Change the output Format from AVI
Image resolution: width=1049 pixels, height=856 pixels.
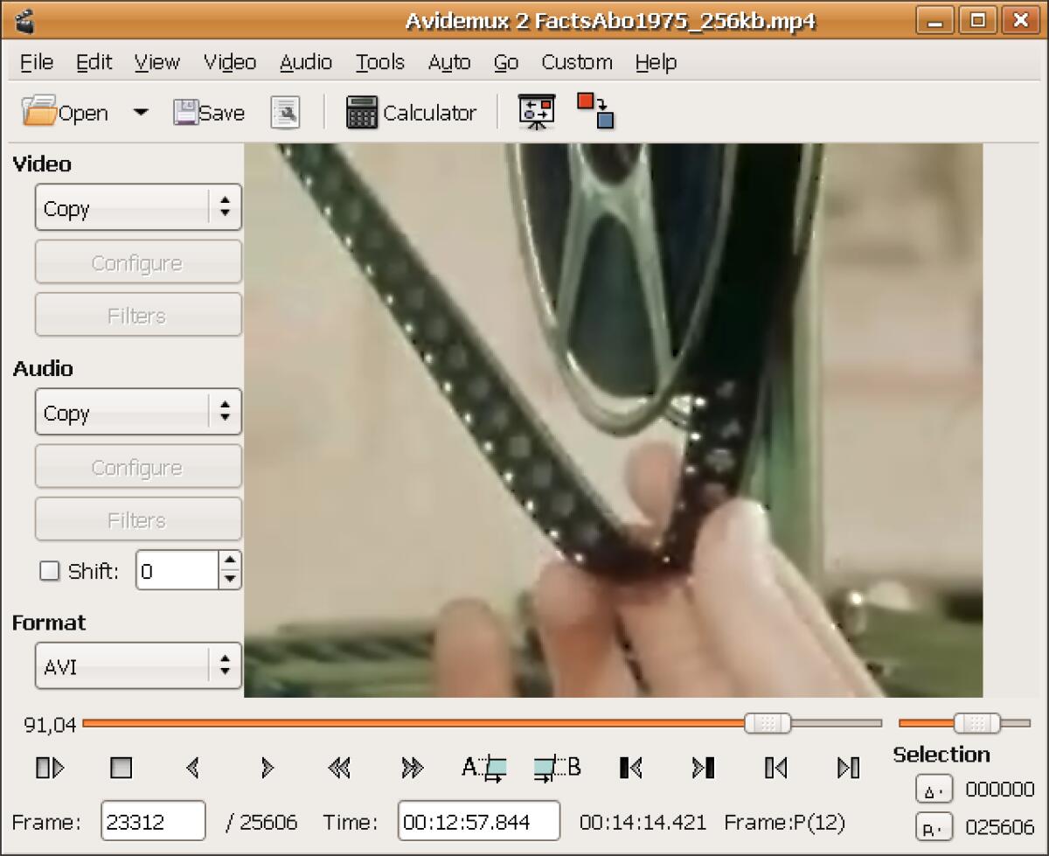138,665
